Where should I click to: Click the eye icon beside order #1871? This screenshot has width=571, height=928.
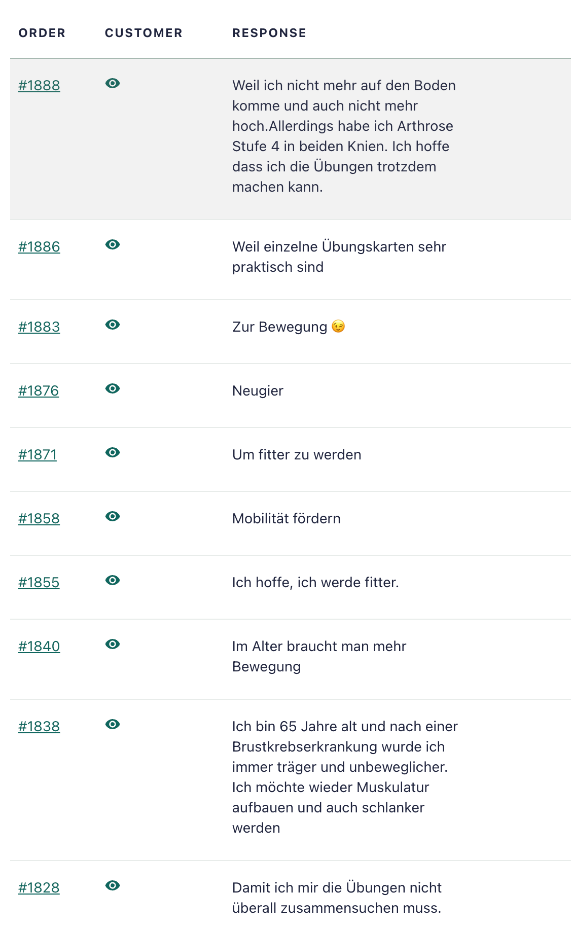click(x=113, y=452)
